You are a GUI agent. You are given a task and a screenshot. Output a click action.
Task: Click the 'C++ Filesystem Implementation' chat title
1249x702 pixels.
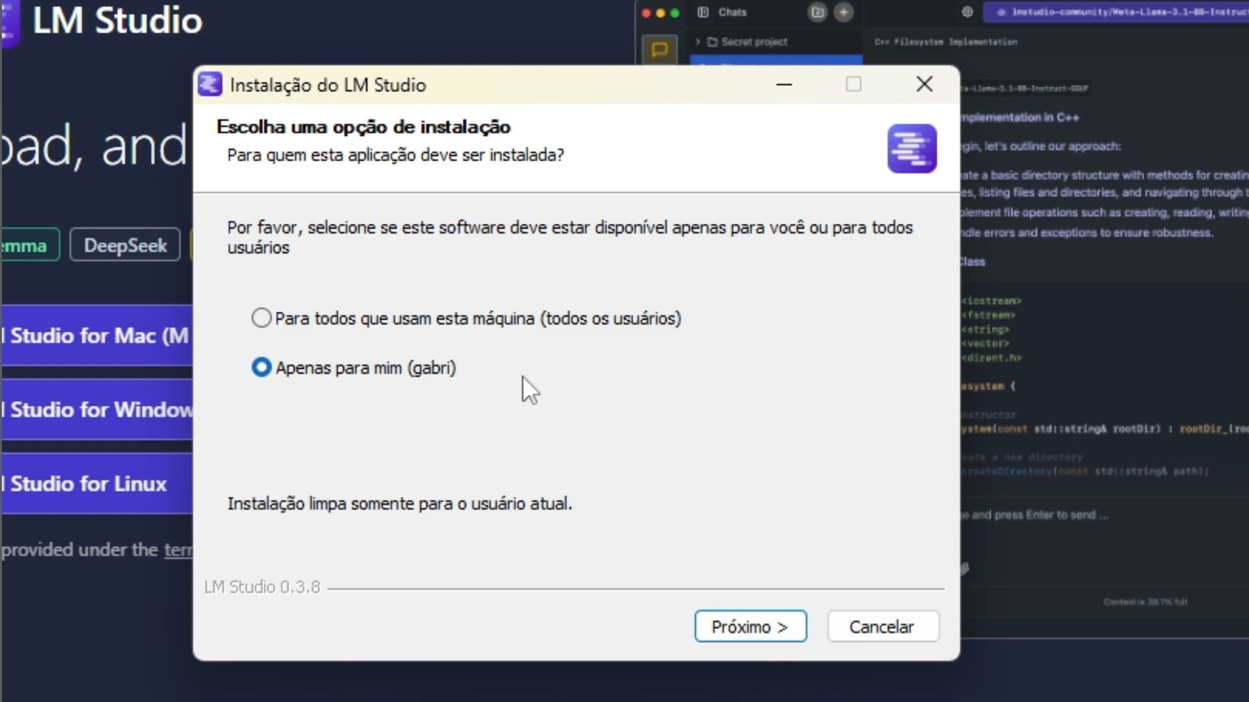(946, 42)
